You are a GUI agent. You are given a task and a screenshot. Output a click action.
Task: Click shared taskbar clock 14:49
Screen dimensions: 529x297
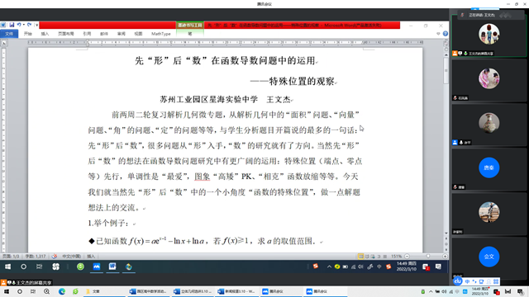click(406, 266)
